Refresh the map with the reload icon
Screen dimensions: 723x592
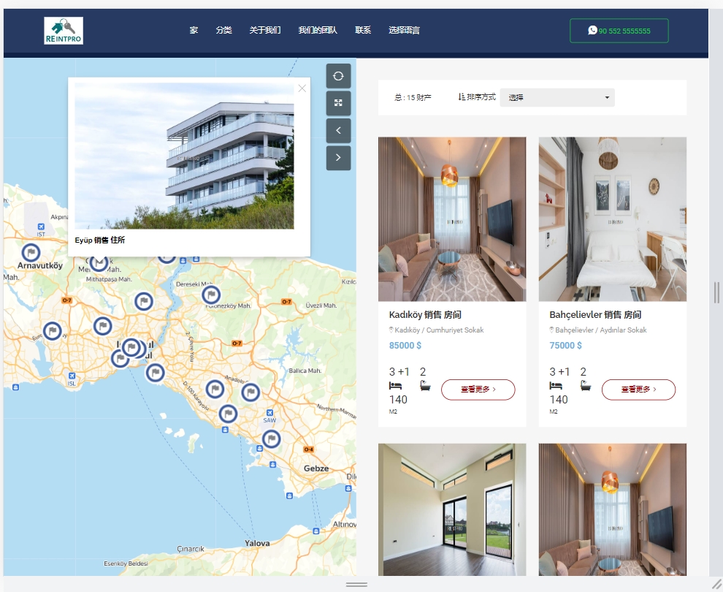pyautogui.click(x=338, y=76)
